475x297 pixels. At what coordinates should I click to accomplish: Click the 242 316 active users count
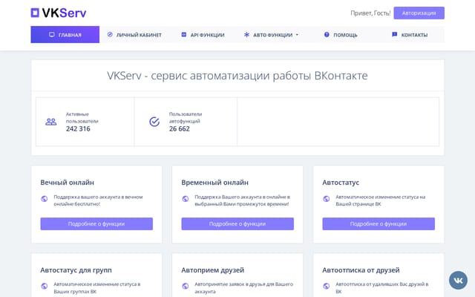click(78, 128)
